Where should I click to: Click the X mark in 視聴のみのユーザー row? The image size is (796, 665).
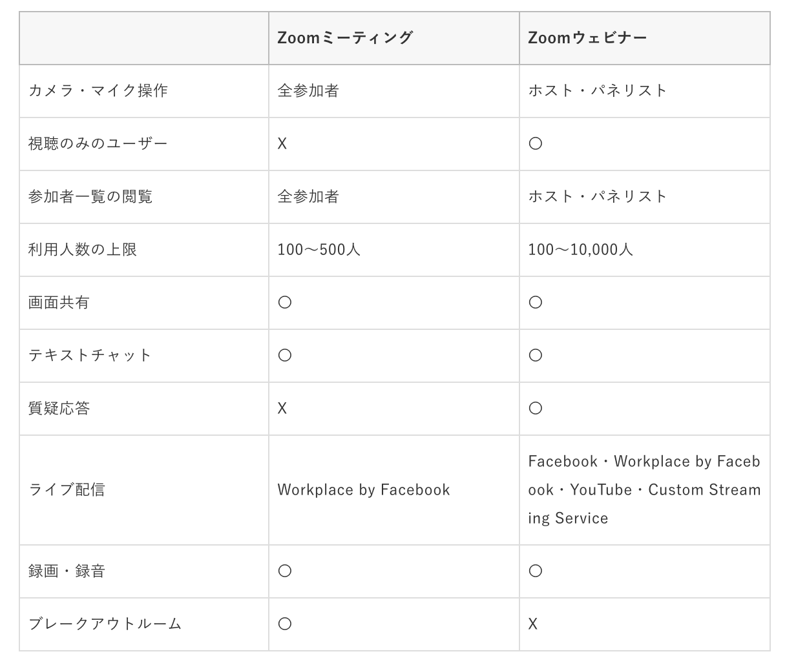tap(282, 144)
